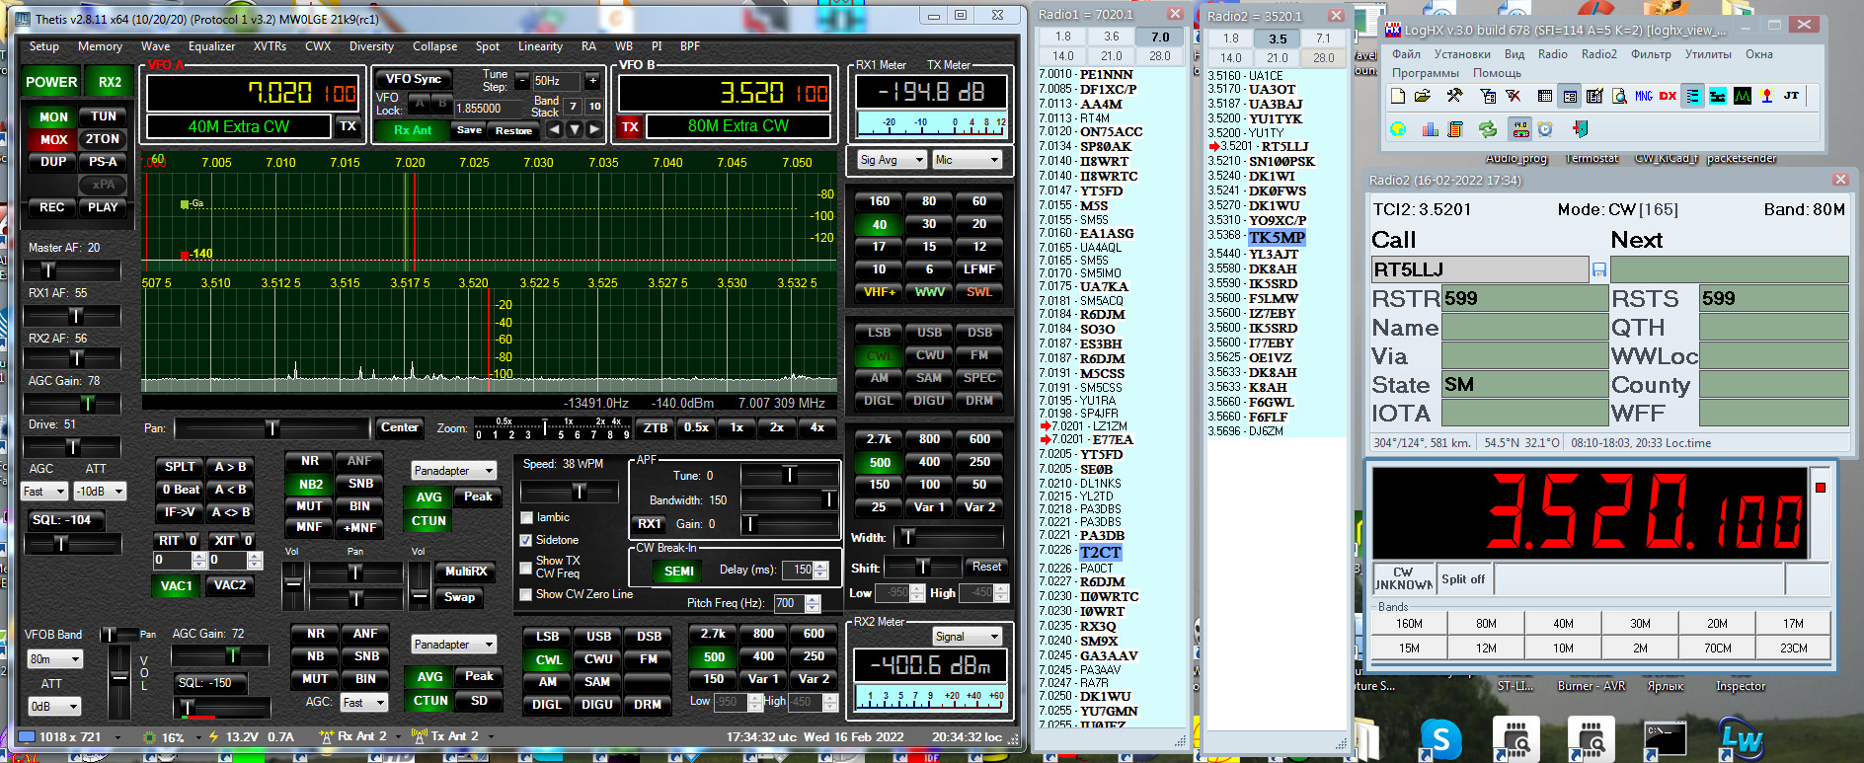Open settings with the hammer and wrench icon
The height and width of the screenshot is (763, 1864).
1454,96
